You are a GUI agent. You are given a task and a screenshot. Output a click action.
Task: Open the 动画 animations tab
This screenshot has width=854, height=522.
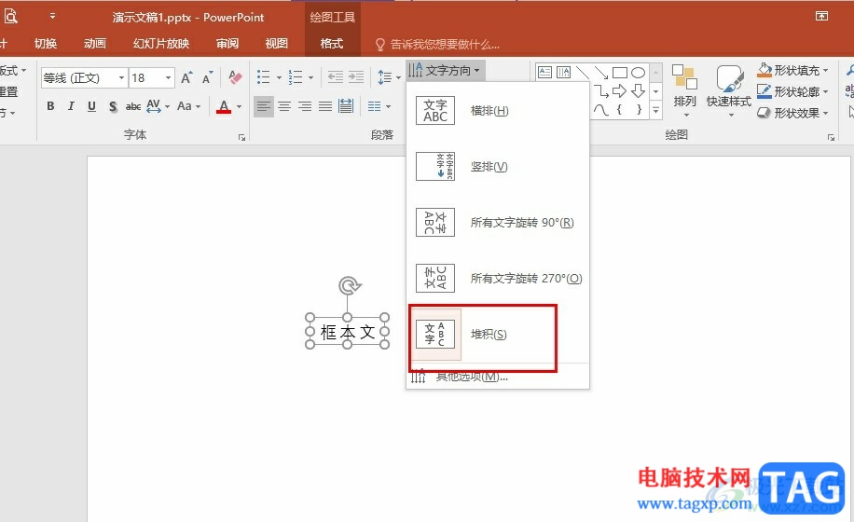(x=95, y=44)
